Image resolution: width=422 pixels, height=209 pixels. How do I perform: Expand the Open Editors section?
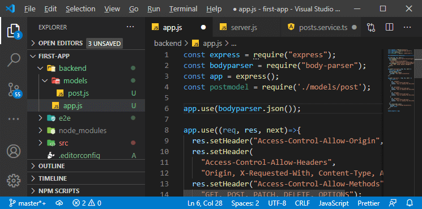point(86,43)
